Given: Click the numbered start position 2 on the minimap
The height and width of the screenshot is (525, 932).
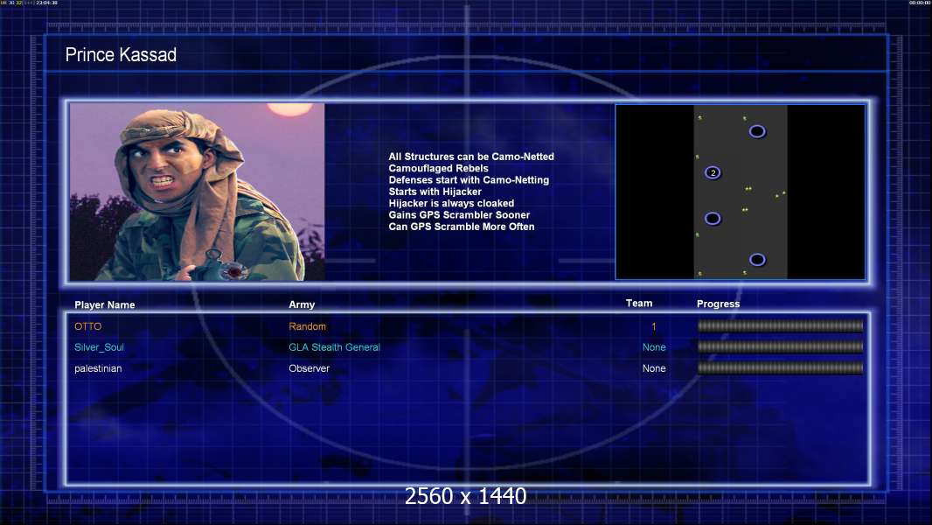Looking at the screenshot, I should 713,172.
